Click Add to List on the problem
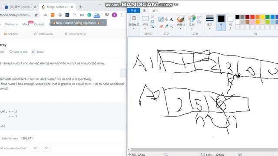 coord(18,52)
